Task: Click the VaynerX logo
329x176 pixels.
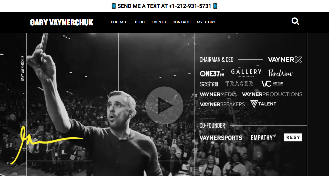Action: (285, 60)
